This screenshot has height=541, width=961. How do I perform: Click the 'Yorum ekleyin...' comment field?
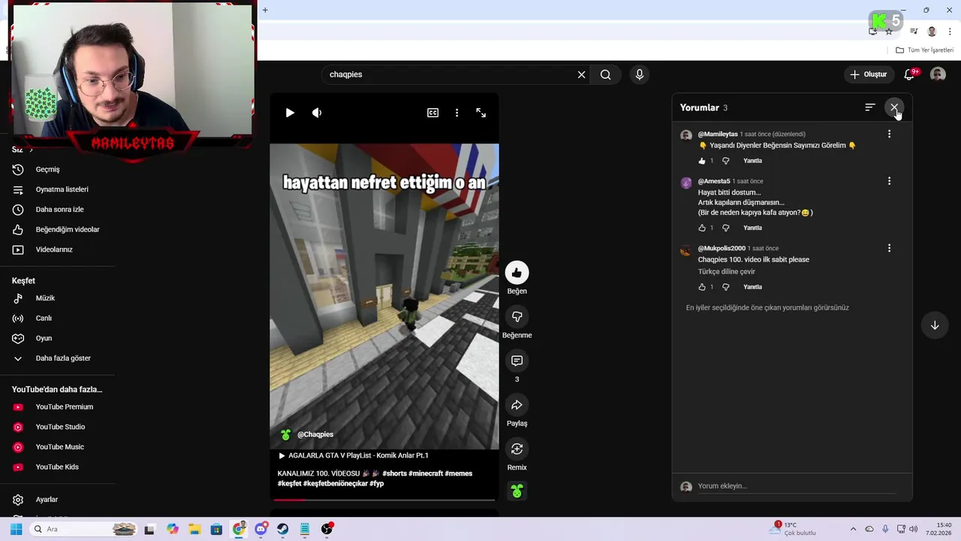pyautogui.click(x=797, y=486)
